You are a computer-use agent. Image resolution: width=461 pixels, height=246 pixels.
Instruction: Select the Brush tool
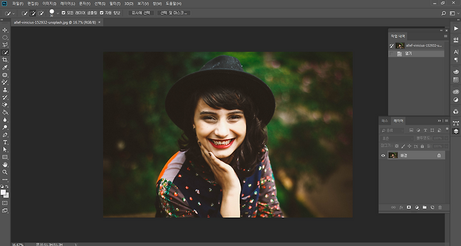5,82
